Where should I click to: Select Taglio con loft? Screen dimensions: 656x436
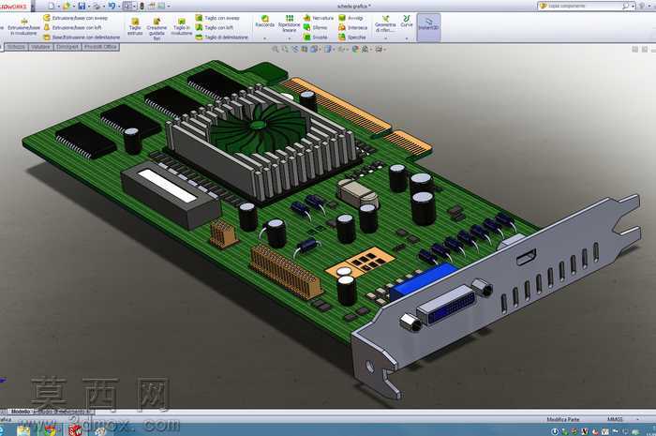(215, 27)
